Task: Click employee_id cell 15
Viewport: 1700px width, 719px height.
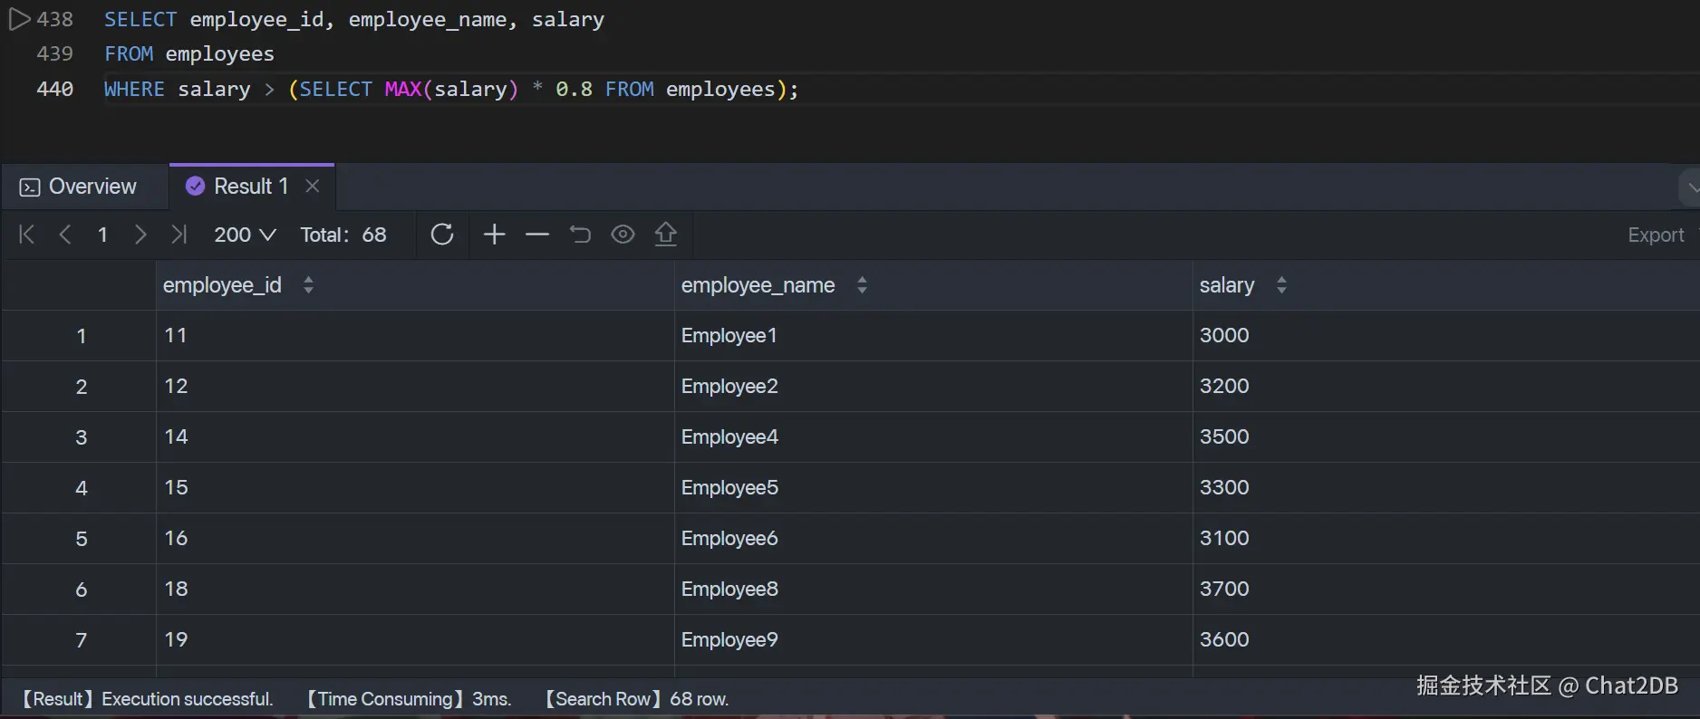Action: point(415,488)
